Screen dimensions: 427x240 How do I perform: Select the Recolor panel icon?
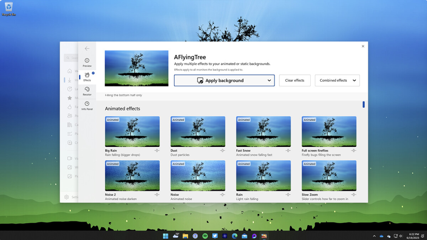pyautogui.click(x=87, y=91)
